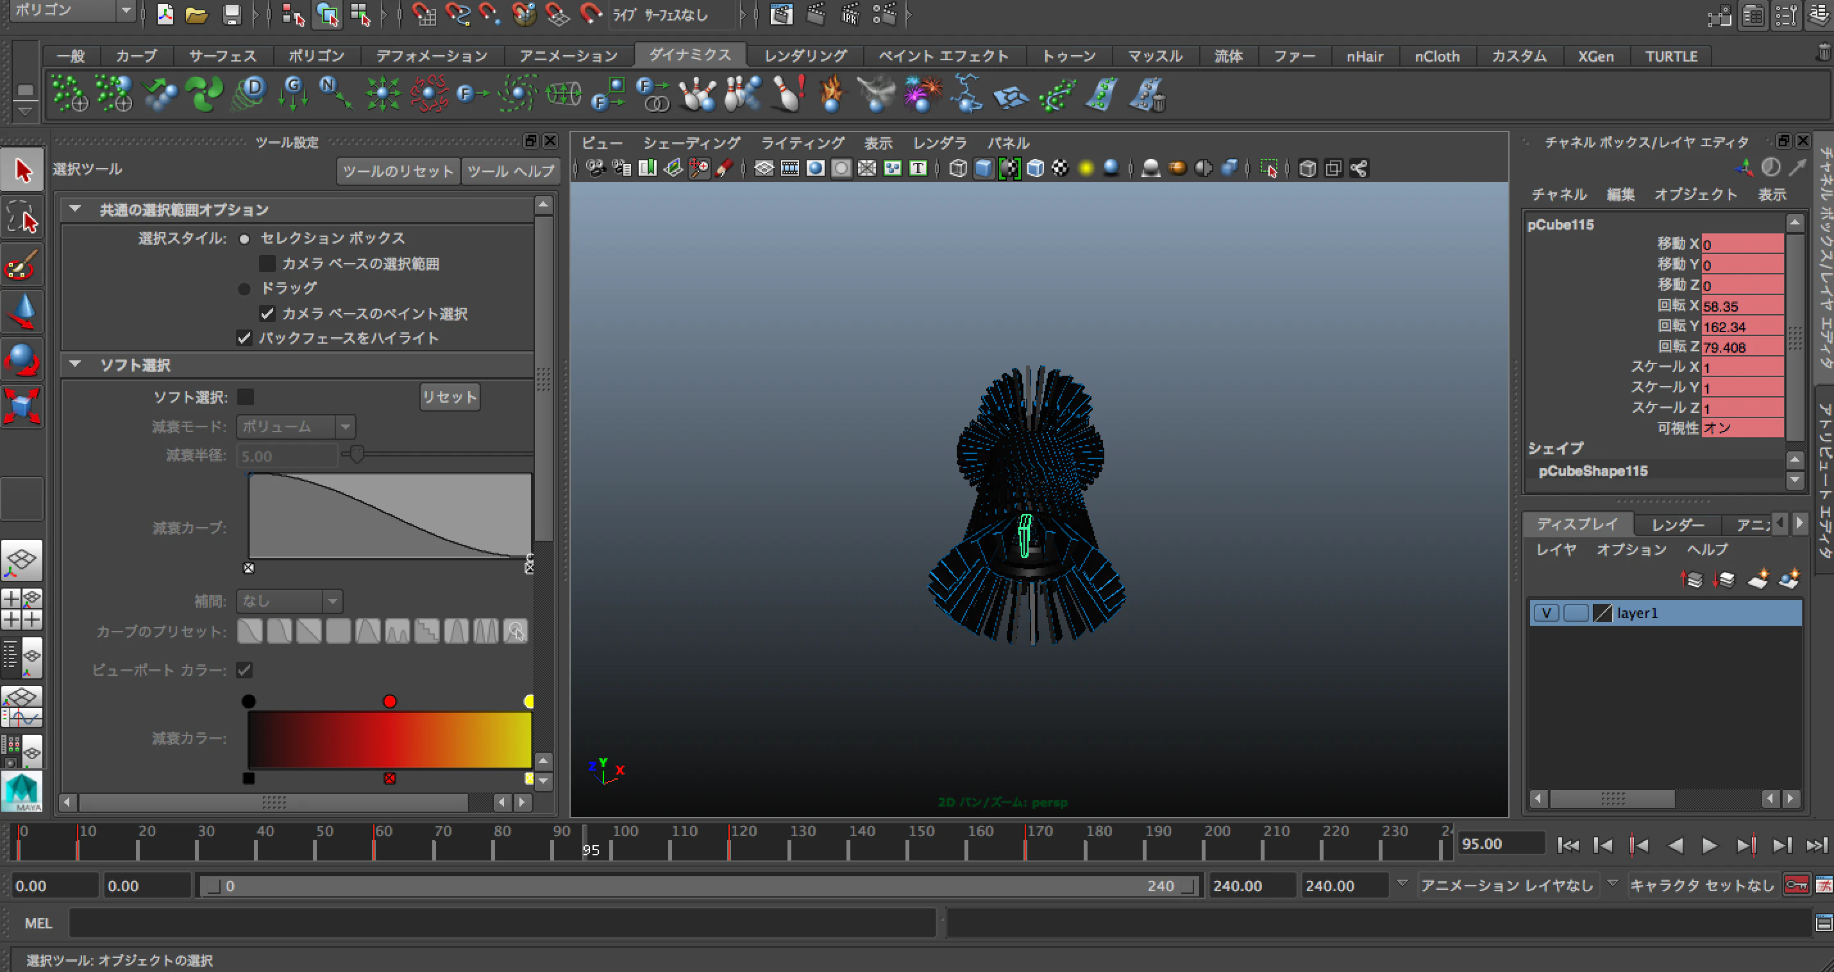
Task: Click the bowling pins shatter shelf icon
Action: (x=696, y=94)
